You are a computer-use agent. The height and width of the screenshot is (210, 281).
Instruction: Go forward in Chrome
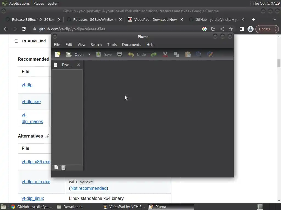pyautogui.click(x=15, y=29)
